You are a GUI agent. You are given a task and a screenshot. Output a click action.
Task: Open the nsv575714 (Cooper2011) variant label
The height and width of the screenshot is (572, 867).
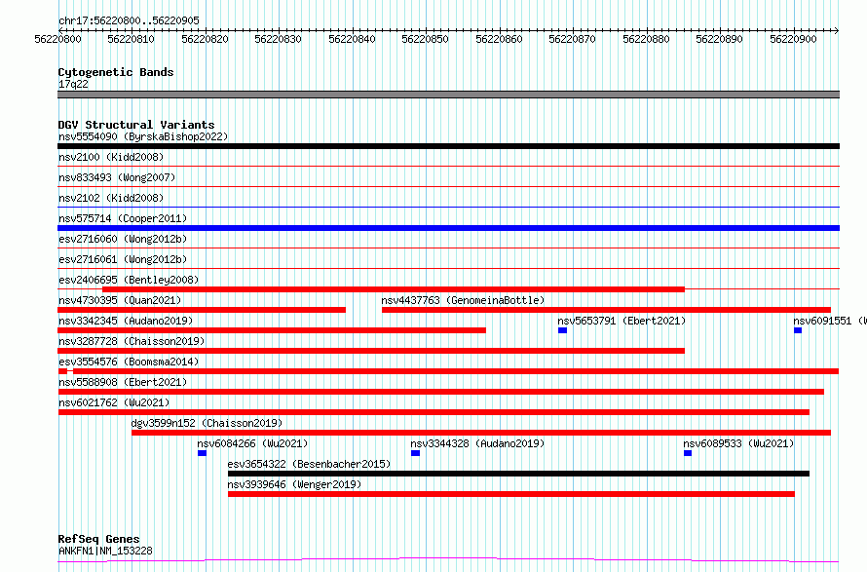coord(123,218)
